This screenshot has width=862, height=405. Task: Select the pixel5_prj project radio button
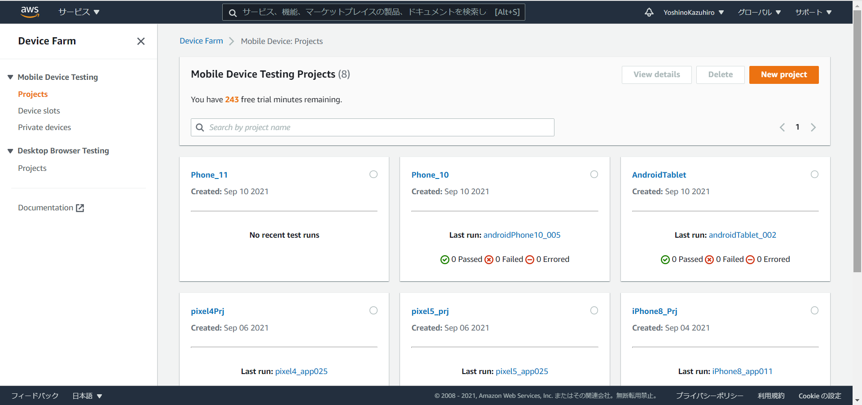(x=594, y=310)
